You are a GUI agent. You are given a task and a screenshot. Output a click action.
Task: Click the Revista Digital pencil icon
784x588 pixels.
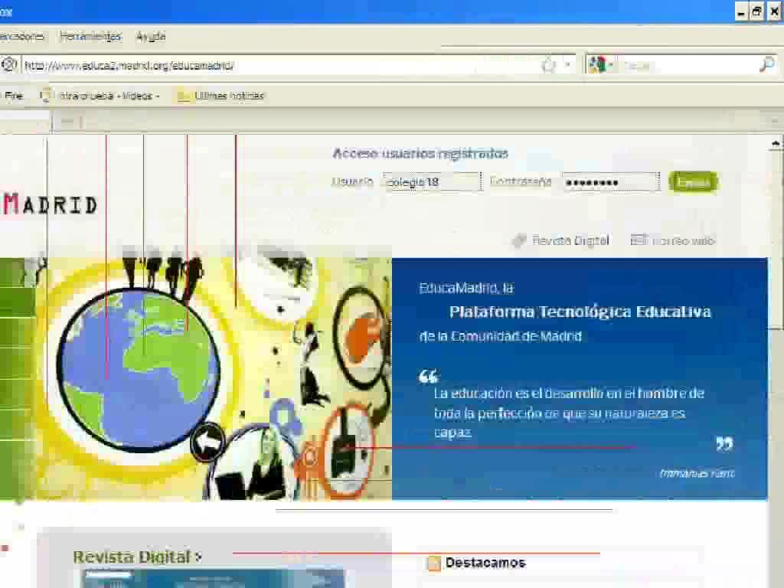(x=520, y=240)
